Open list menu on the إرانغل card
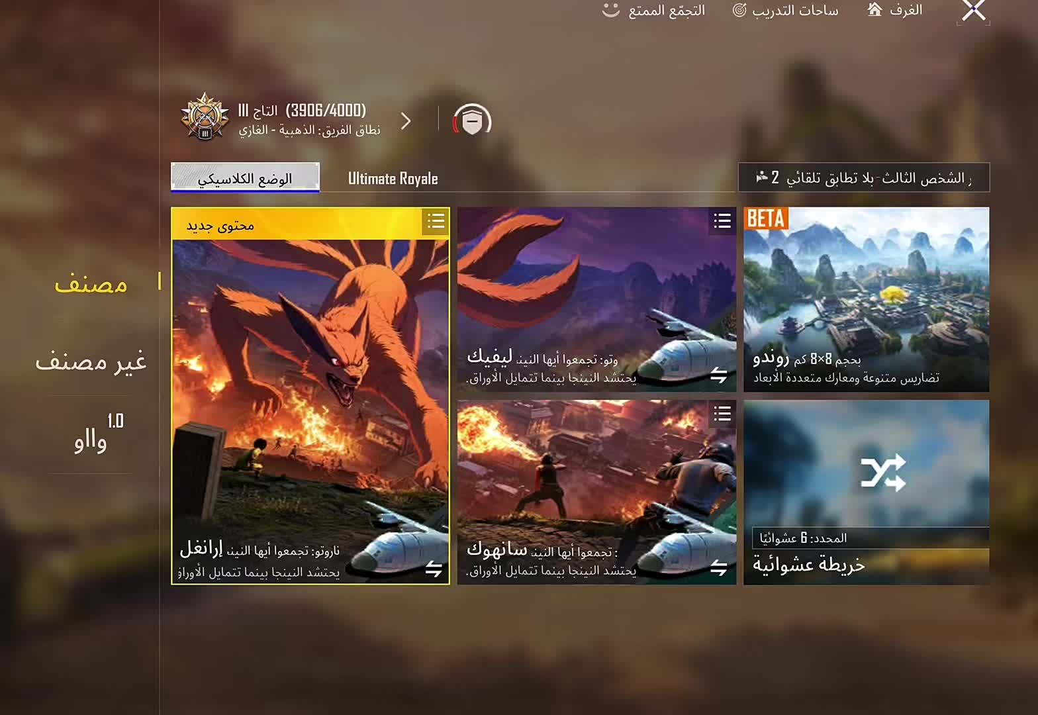1038x715 pixels. pos(436,221)
